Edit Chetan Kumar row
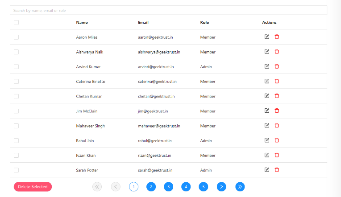This screenshot has width=341, height=197. [x=267, y=96]
